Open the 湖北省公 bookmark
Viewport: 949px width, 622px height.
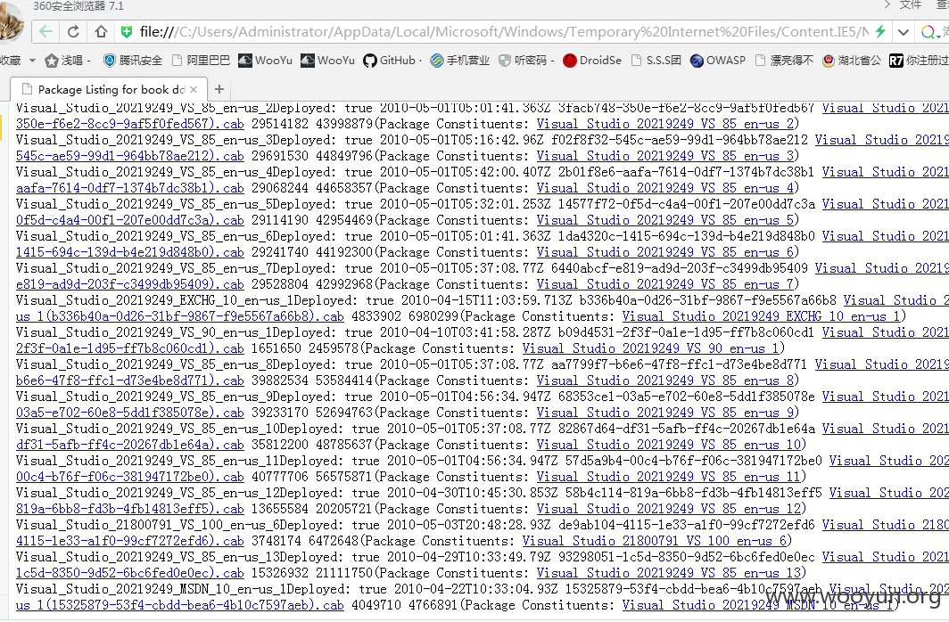pos(852,61)
